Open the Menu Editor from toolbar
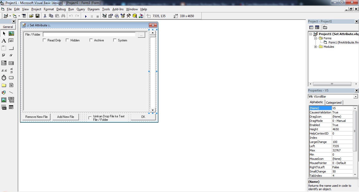The height and width of the screenshot is (192, 359). click(x=24, y=16)
